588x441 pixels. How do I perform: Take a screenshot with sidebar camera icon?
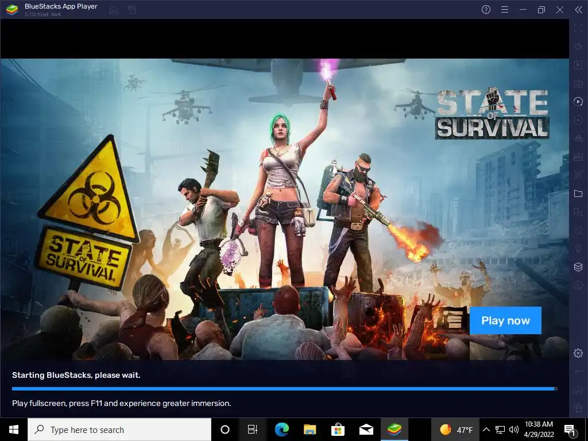578,175
